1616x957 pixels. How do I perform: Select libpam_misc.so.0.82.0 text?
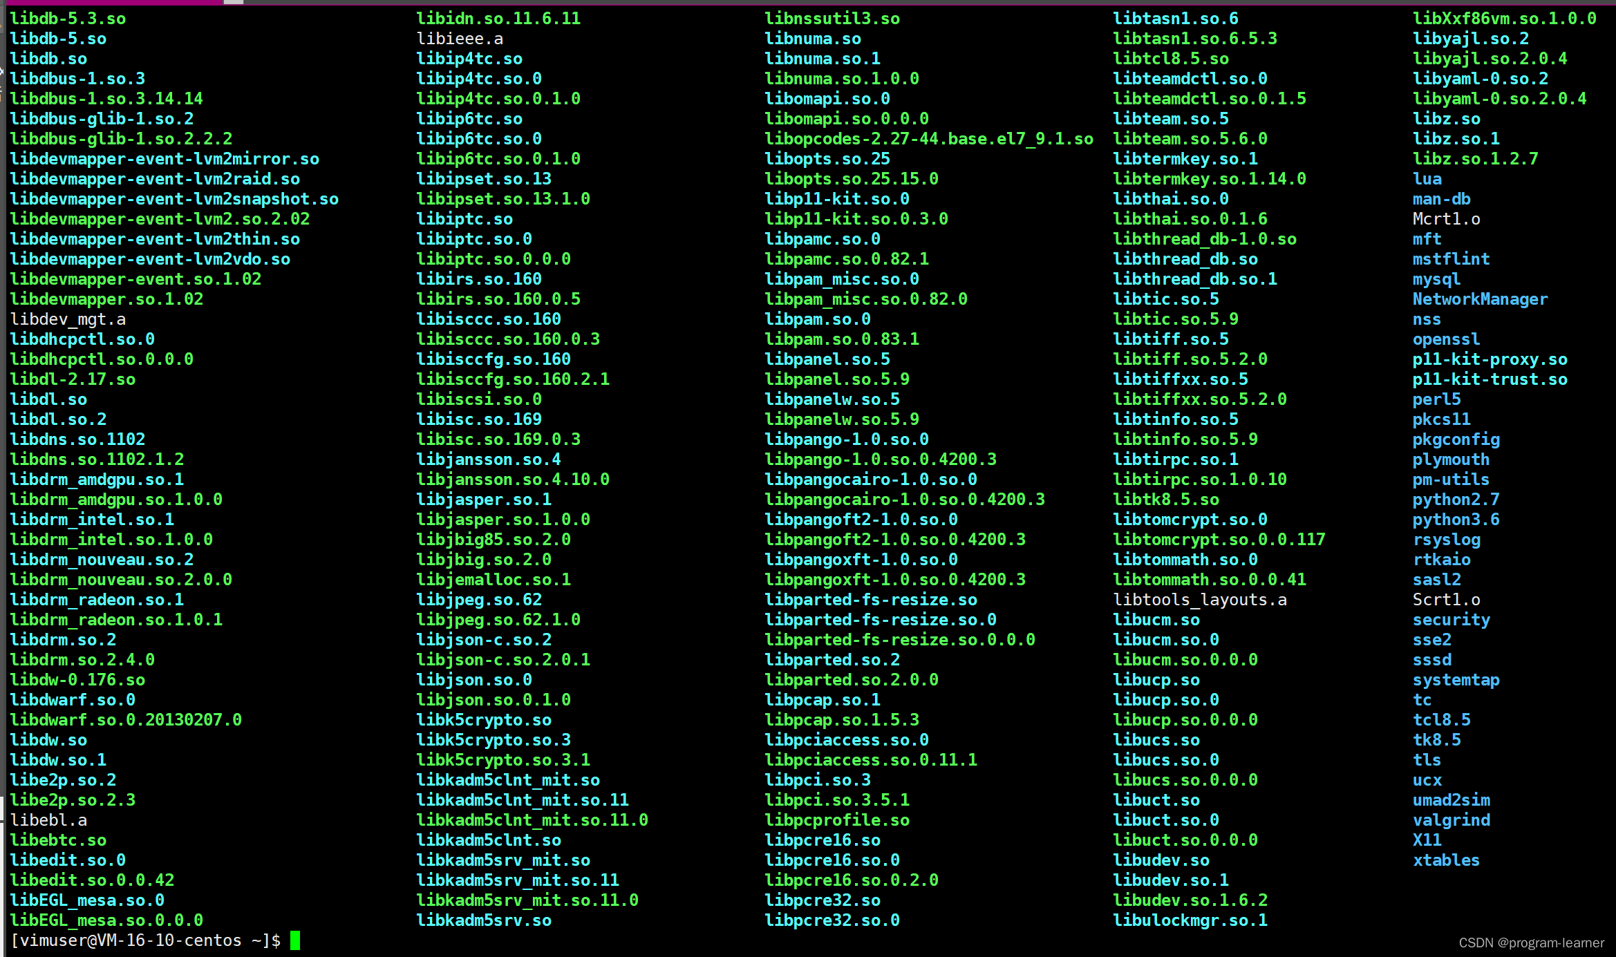point(866,299)
